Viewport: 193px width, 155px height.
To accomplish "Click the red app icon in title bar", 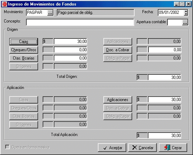I will point(5,4).
